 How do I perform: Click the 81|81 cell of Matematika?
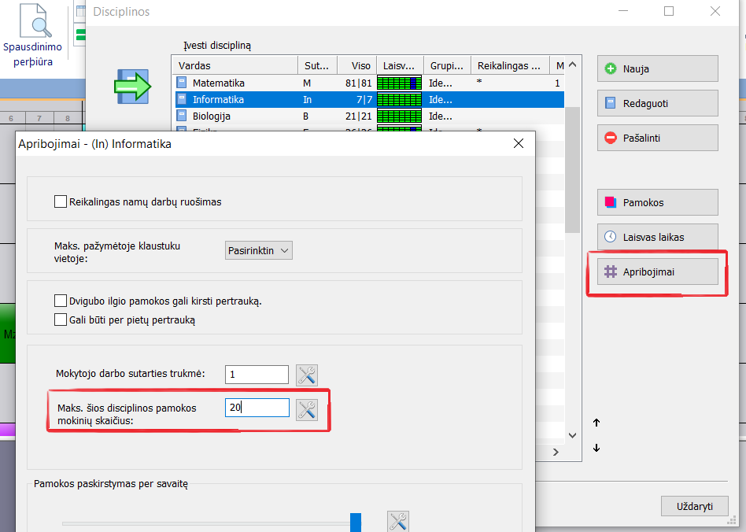point(358,83)
